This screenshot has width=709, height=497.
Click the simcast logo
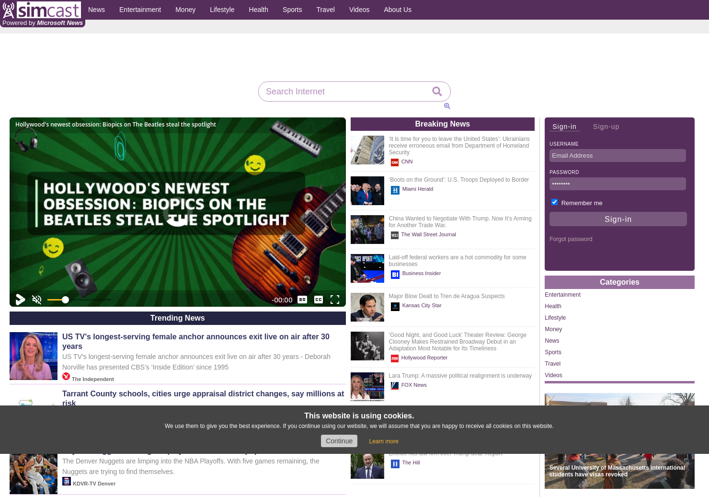pos(42,10)
